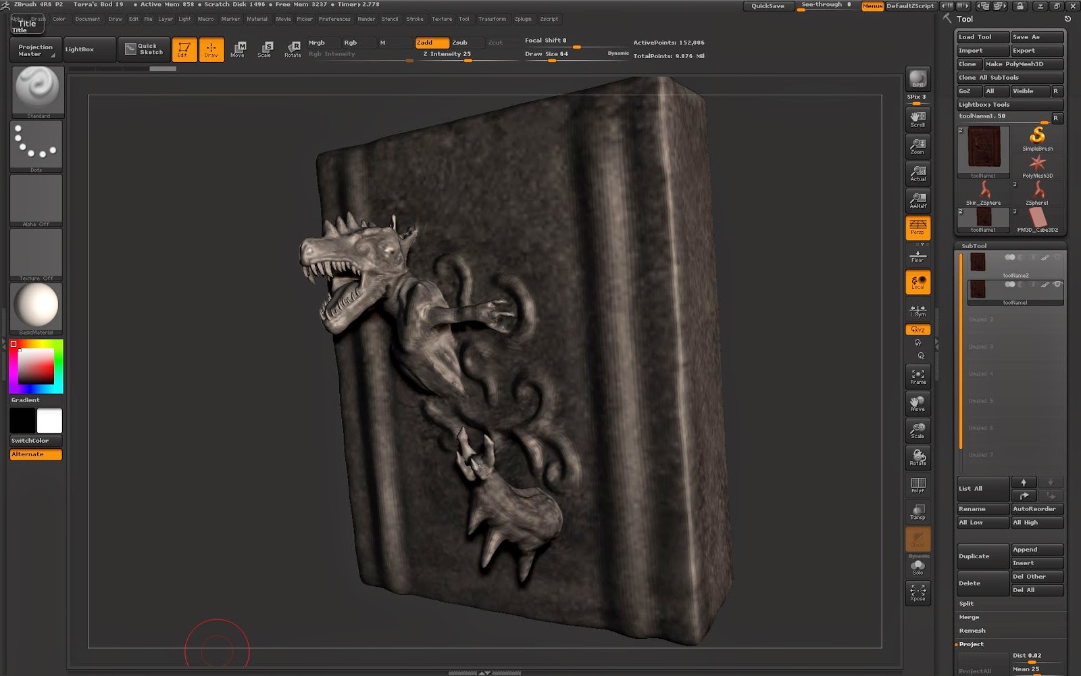Collapse the SubTool section header
1081x676 pixels.
[x=974, y=246]
